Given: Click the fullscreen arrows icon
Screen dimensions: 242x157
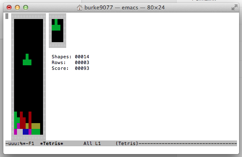Looking at the screenshot, I should [235, 7].
